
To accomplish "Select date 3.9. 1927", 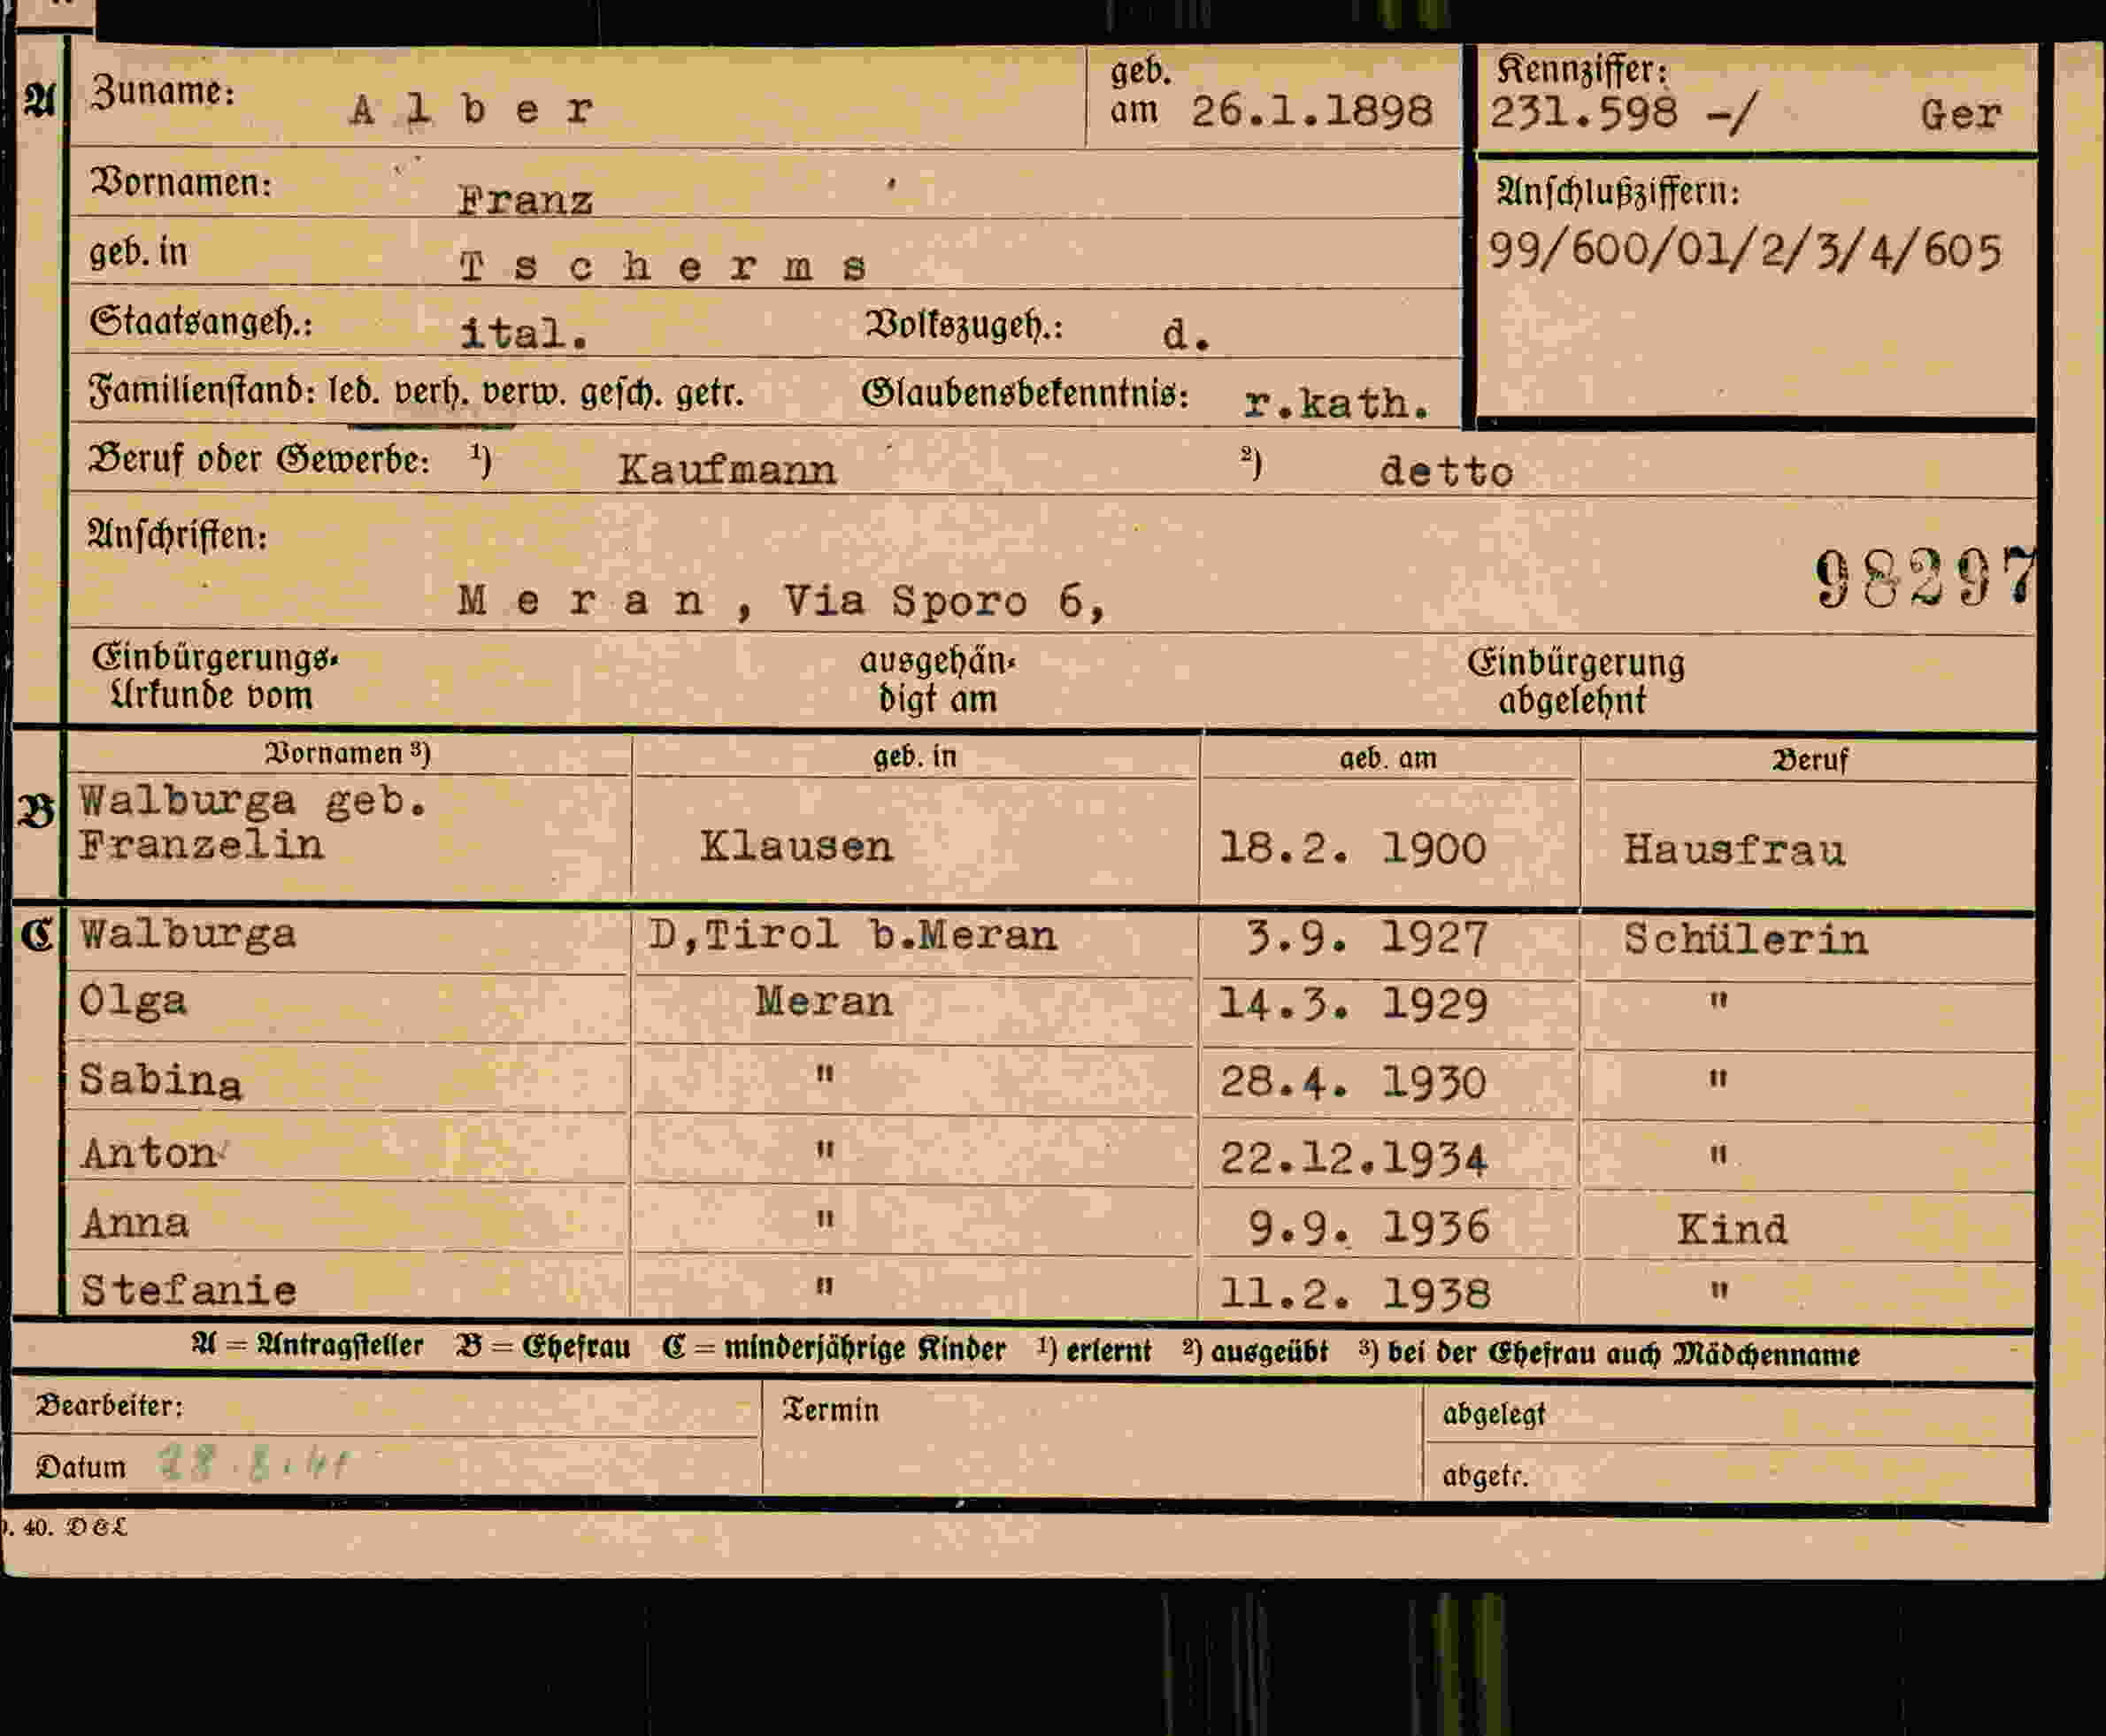I will click(1367, 938).
